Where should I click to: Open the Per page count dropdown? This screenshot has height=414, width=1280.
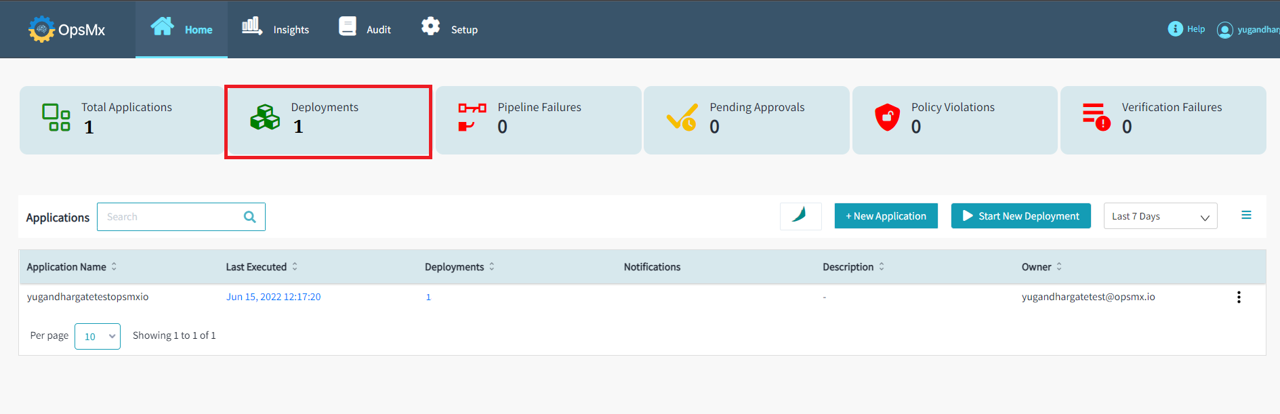98,336
